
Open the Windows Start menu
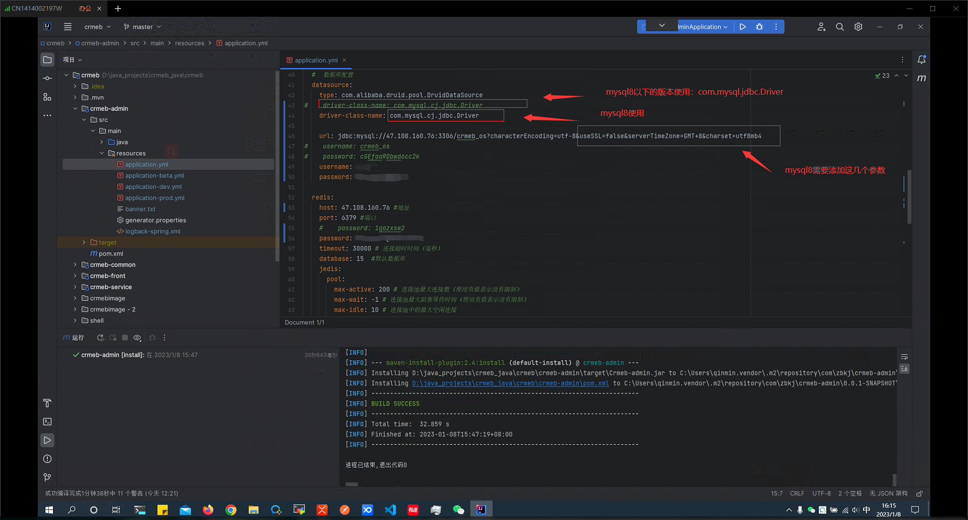point(49,510)
